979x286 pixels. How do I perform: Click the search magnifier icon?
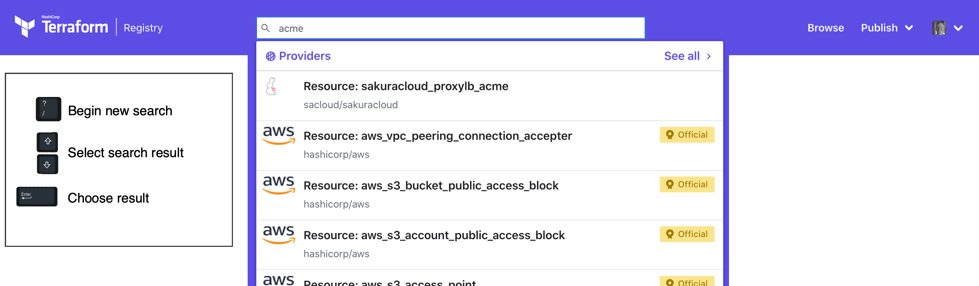click(x=266, y=28)
